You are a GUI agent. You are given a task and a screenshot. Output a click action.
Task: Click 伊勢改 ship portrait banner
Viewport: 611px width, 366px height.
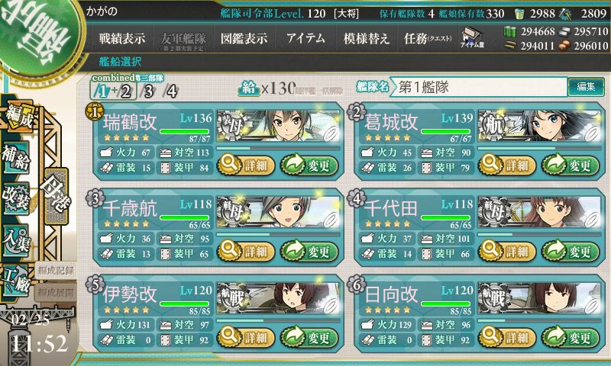(278, 298)
